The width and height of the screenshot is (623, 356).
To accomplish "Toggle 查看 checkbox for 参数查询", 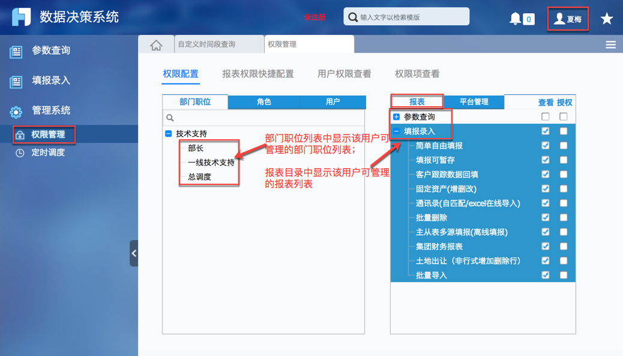I will 546,116.
